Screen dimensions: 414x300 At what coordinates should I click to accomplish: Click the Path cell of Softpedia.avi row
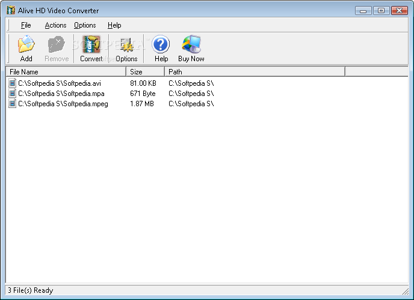click(191, 83)
